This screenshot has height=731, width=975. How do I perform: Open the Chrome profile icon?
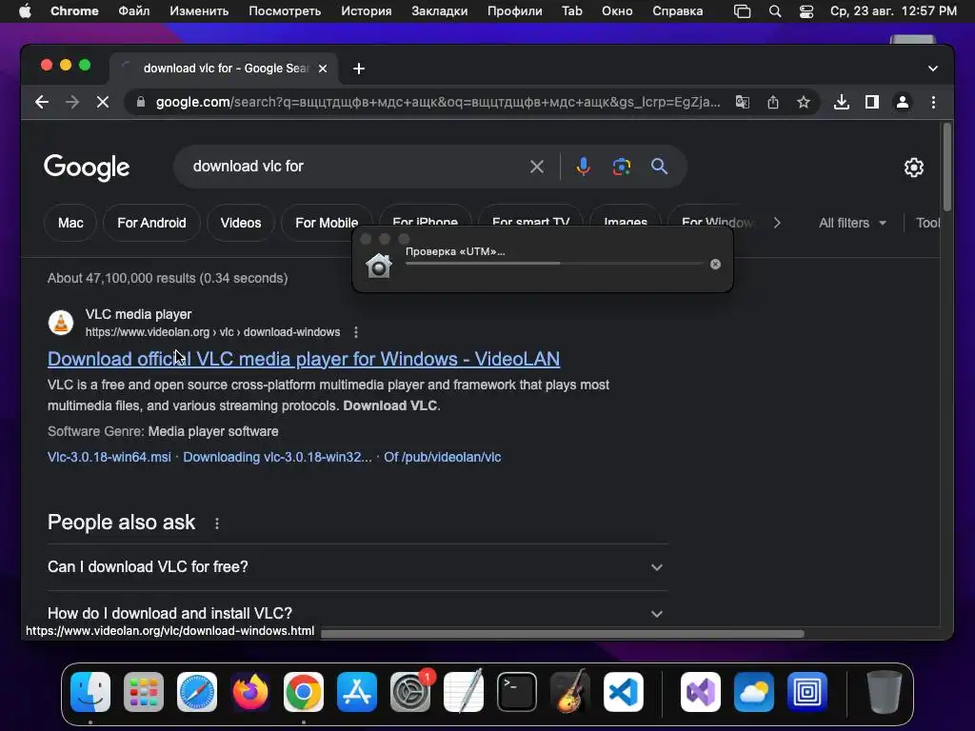[x=903, y=102]
